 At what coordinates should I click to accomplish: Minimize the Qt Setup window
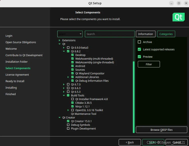[171, 3]
